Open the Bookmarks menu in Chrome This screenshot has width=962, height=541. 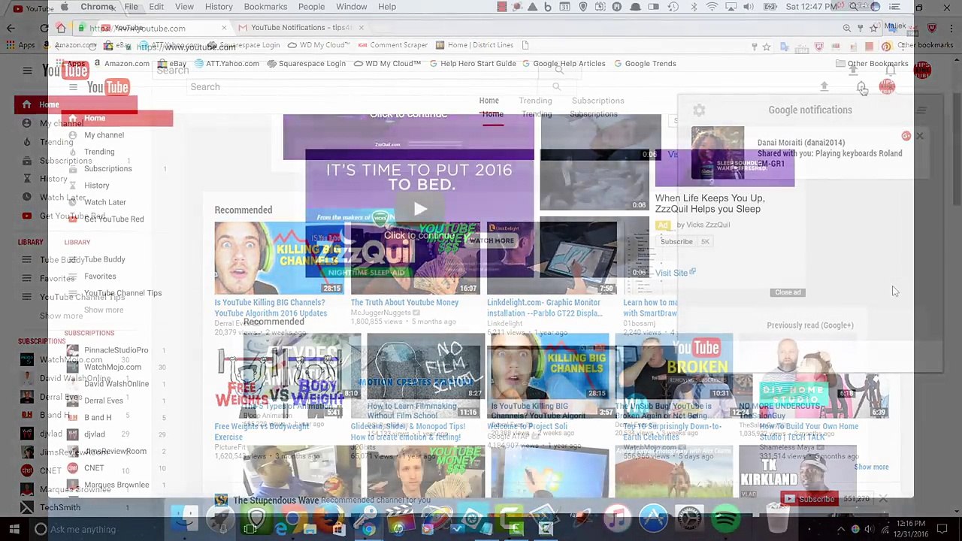tap(265, 7)
